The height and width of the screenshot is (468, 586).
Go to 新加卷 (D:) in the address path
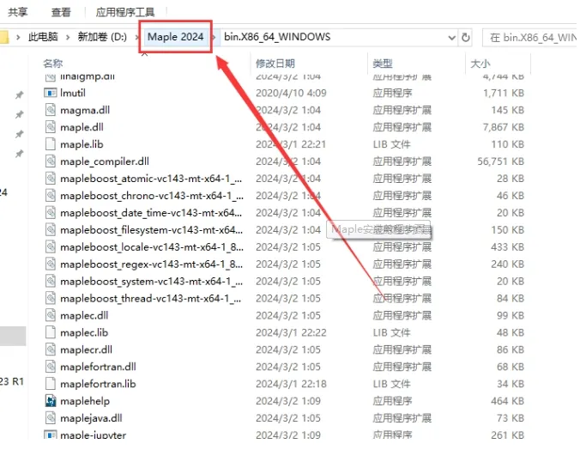(102, 37)
